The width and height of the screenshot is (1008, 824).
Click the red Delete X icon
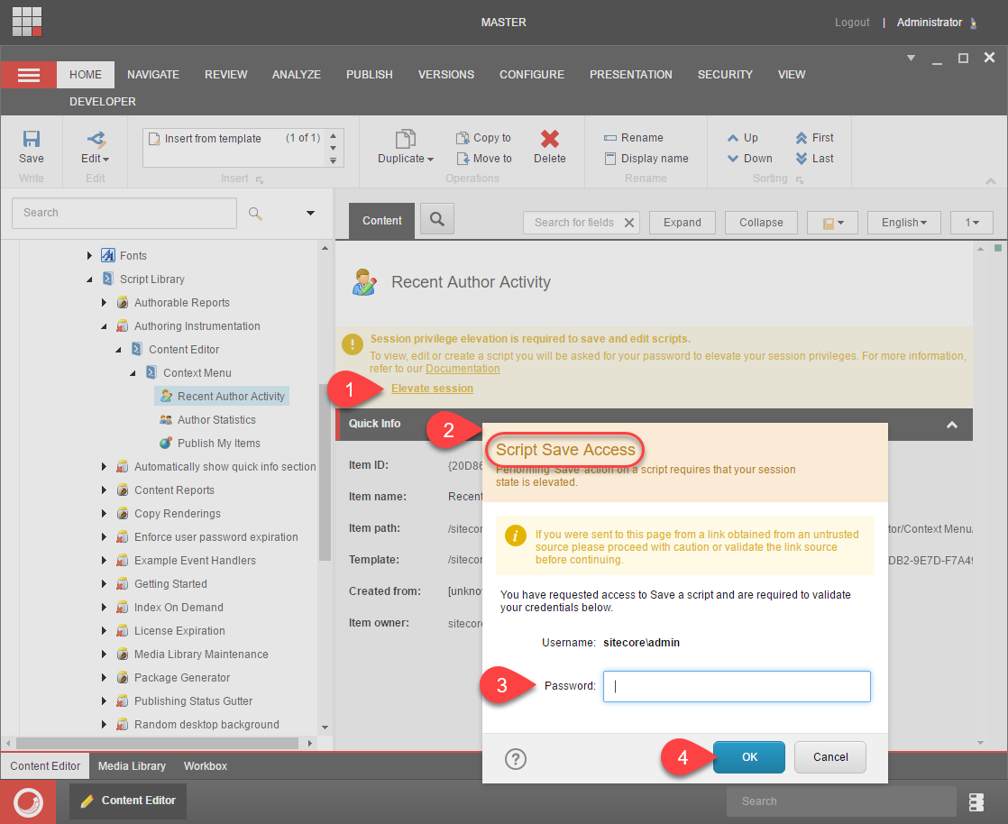coord(549,139)
